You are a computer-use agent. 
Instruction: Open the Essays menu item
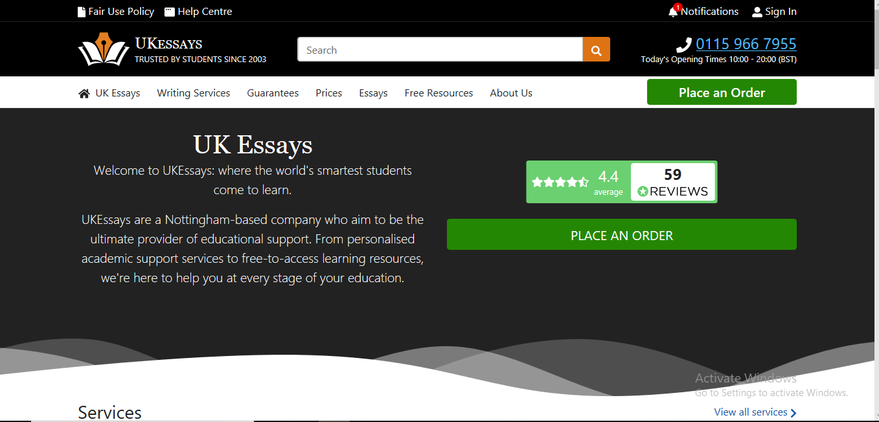click(373, 93)
